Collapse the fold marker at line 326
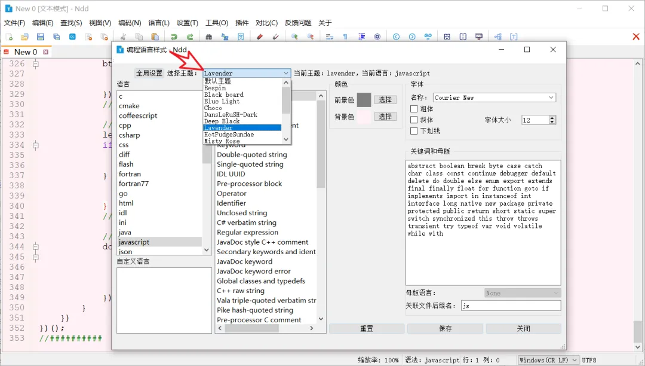The image size is (645, 366). (36, 64)
